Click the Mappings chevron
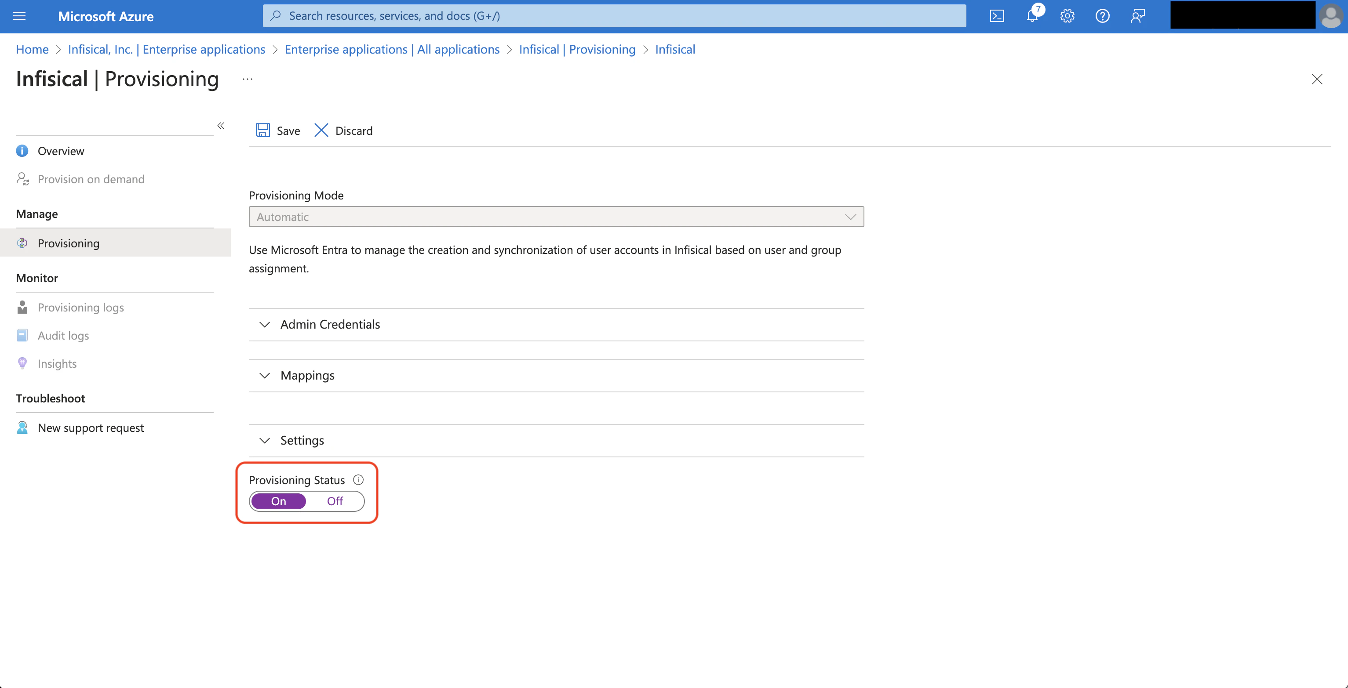 click(265, 375)
